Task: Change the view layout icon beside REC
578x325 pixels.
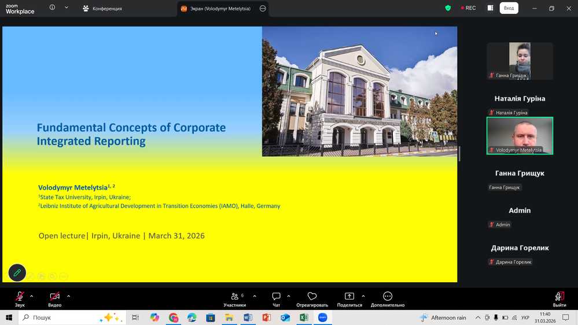Action: 490,8
